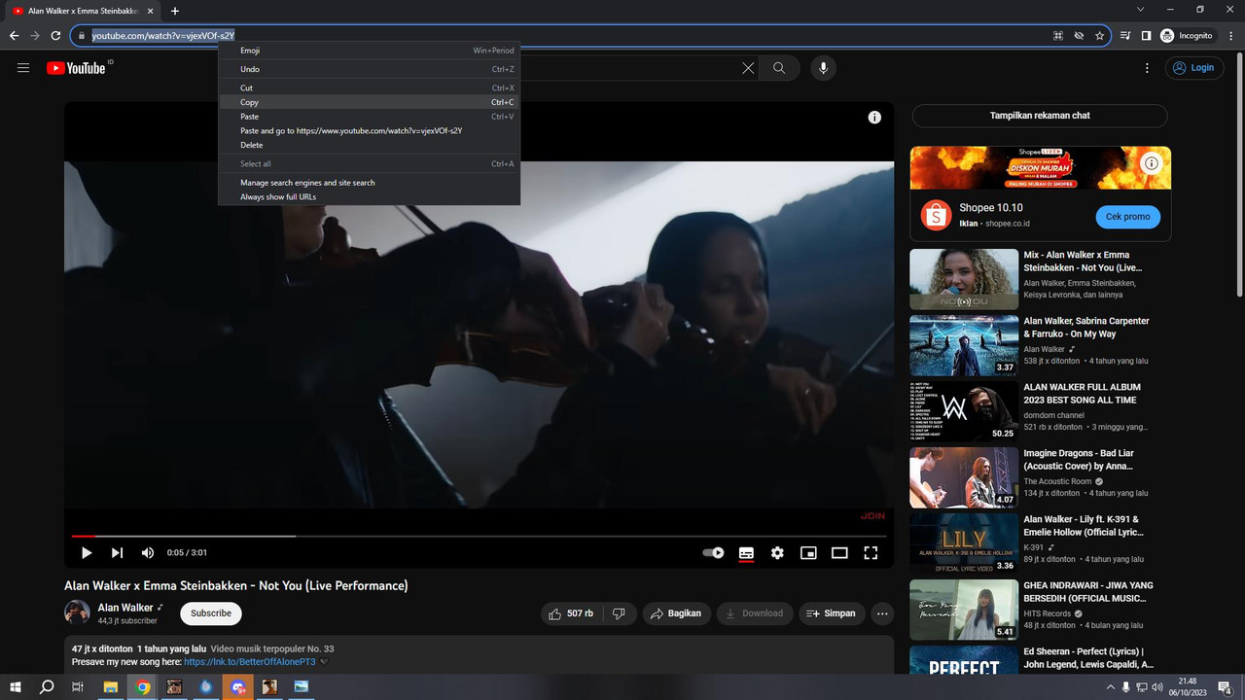Open a new browser tab
The image size is (1245, 700).
click(175, 11)
